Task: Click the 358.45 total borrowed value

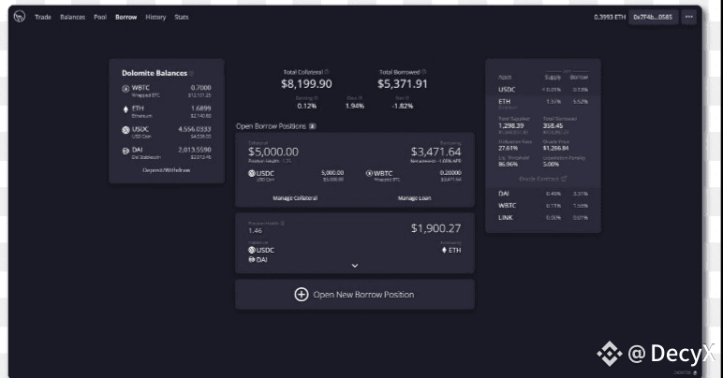Action: coord(553,125)
